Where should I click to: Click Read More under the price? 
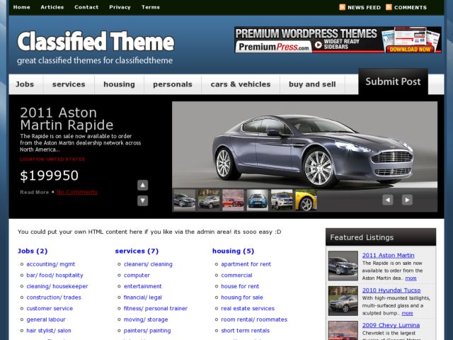(35, 192)
